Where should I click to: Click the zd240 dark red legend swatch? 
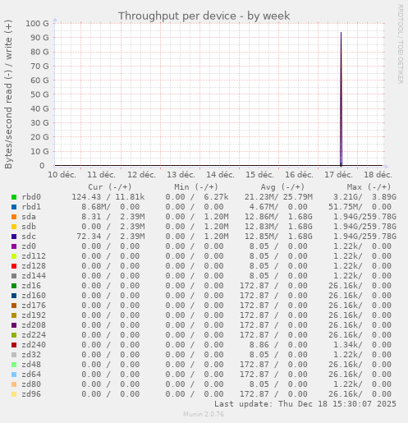[x=14, y=345]
